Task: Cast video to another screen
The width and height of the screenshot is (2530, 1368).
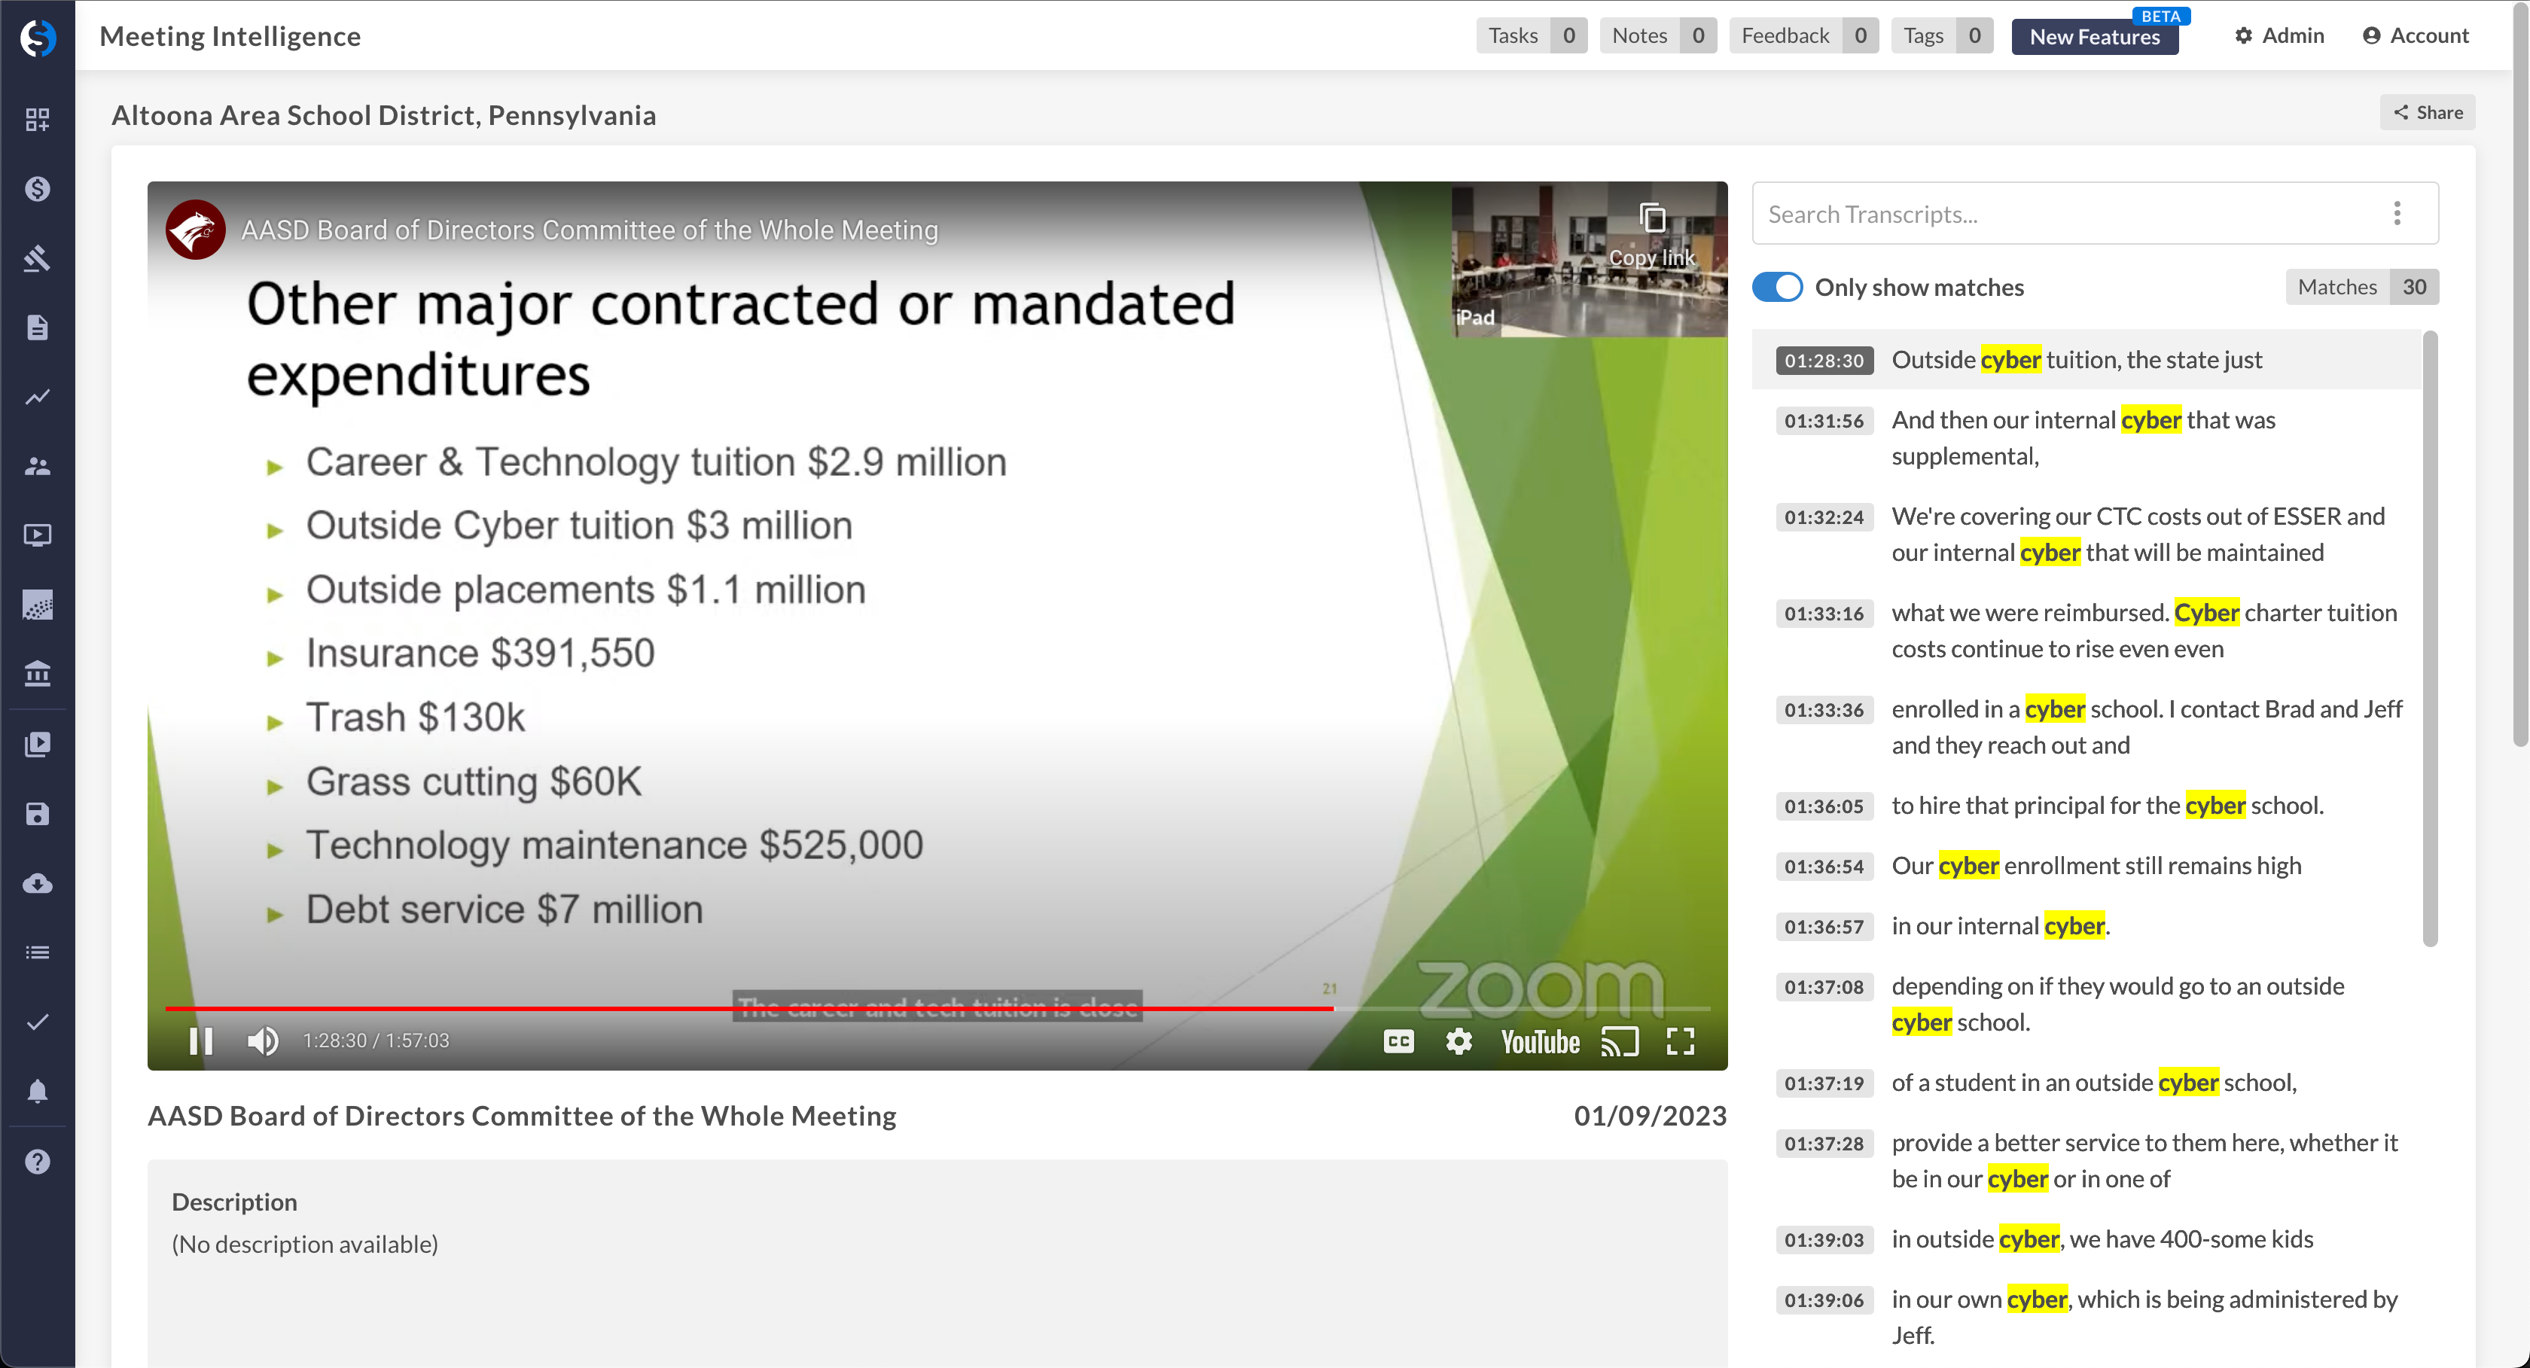Action: point(1620,1041)
